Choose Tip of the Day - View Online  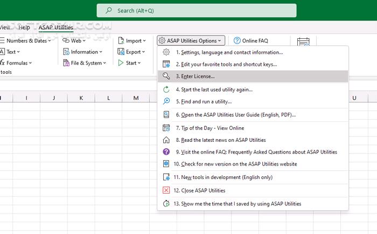coord(253,128)
